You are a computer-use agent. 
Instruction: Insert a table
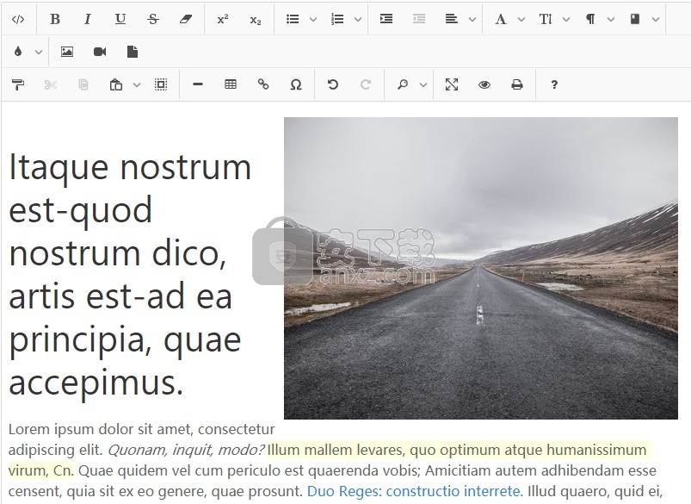click(x=231, y=84)
